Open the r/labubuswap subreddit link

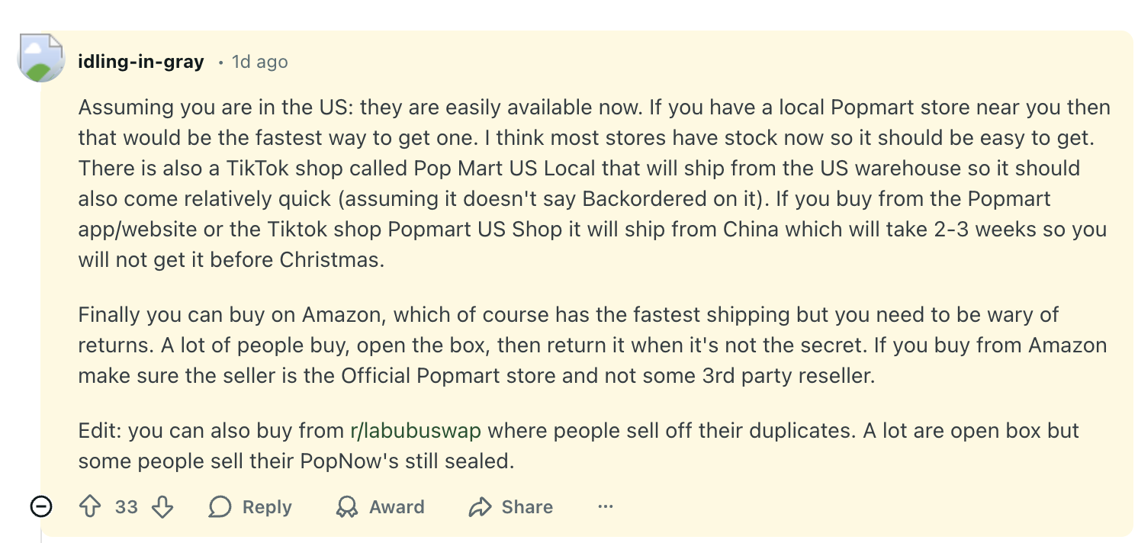tap(415, 431)
